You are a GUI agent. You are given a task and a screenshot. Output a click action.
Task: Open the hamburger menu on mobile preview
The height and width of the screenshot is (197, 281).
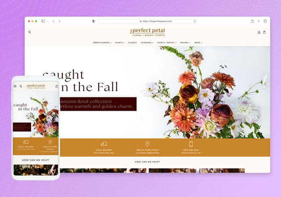[x=15, y=86]
